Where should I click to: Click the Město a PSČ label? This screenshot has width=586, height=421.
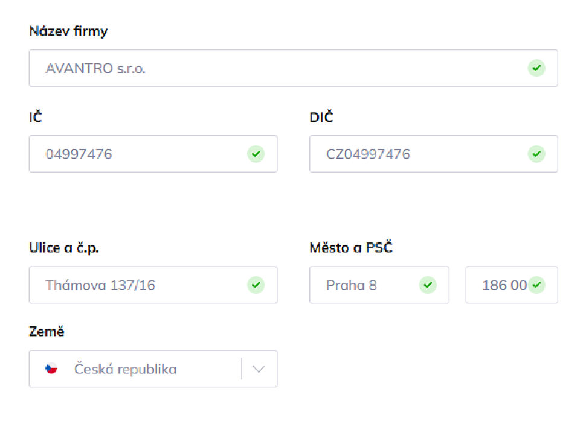click(x=352, y=247)
